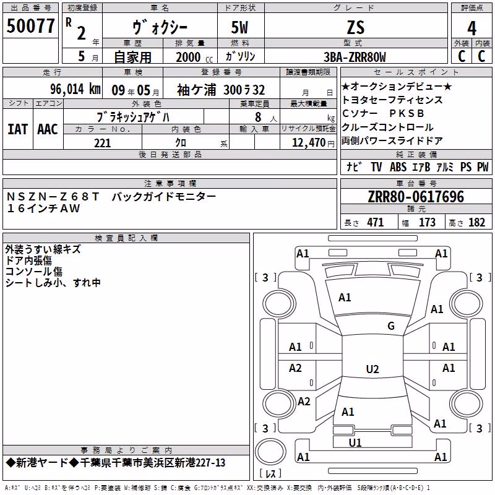Viewport: 495px width, 495px height.
Task: Click the front left wheel on diagram
Action: tap(279, 304)
